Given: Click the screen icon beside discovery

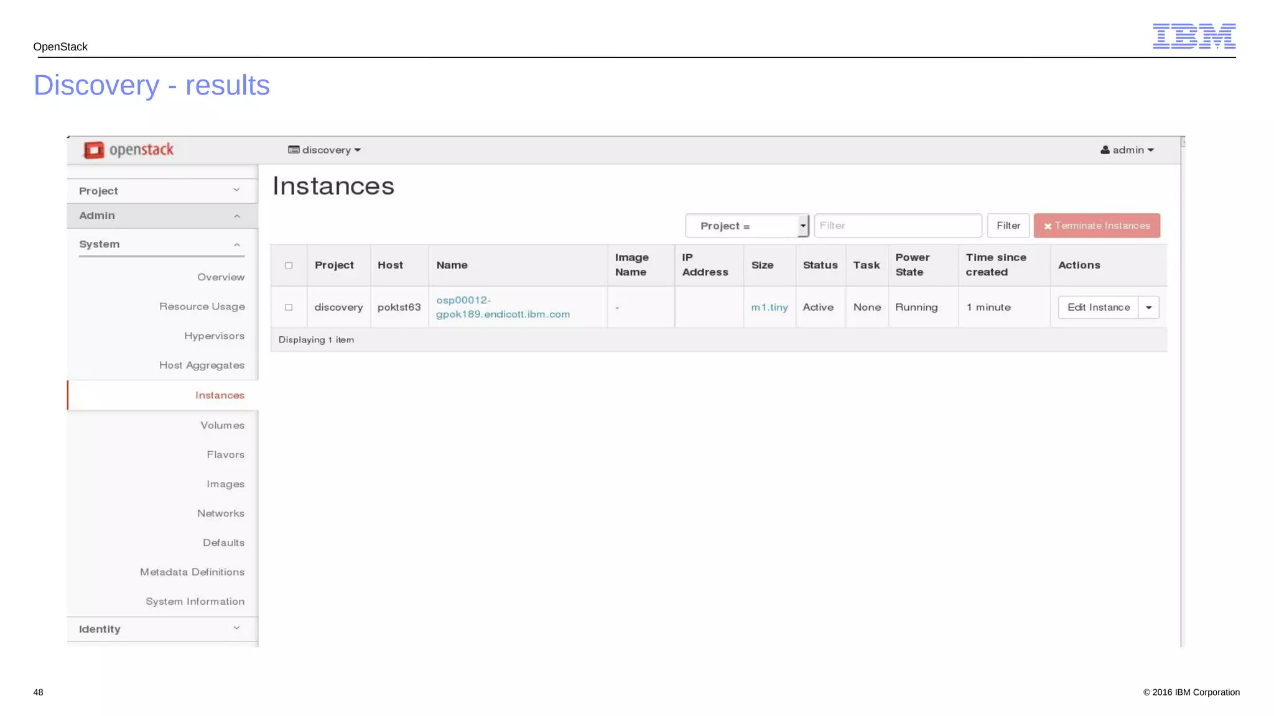Looking at the screenshot, I should pyautogui.click(x=294, y=150).
